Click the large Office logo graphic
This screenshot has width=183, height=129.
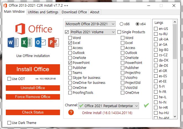[34, 29]
